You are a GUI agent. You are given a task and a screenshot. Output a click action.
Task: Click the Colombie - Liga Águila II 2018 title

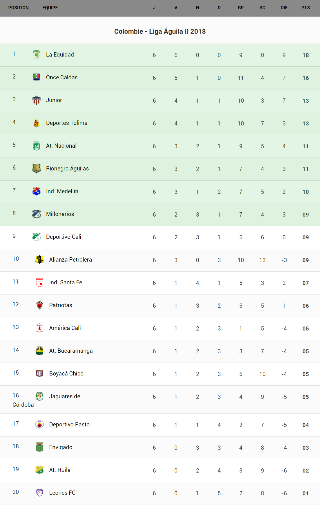(x=160, y=32)
